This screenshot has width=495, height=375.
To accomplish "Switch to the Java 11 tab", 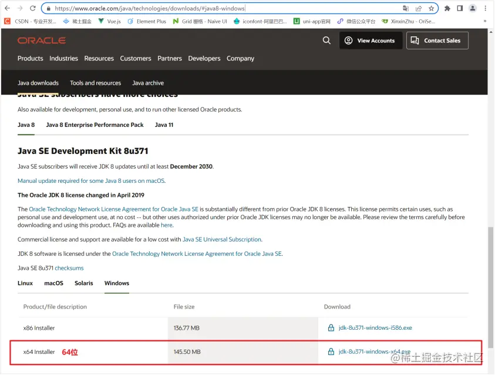I will [164, 125].
